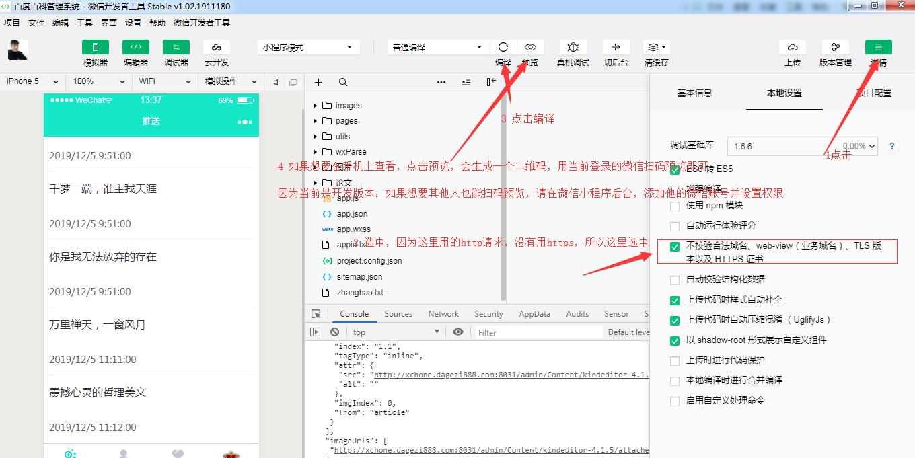Open the 100% zoom dropdown
This screenshot has width=915, height=458.
click(x=99, y=81)
